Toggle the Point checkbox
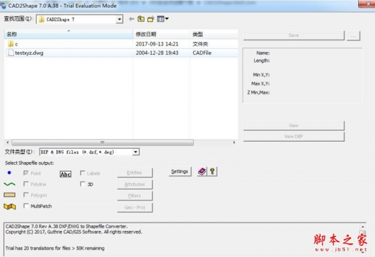375x257 pixels. 26,173
